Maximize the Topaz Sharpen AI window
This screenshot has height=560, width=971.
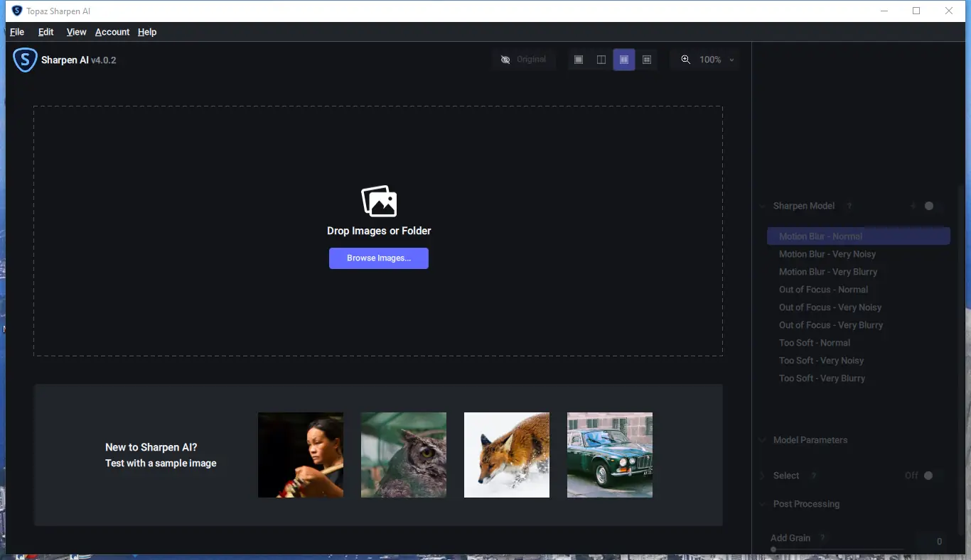click(x=916, y=11)
